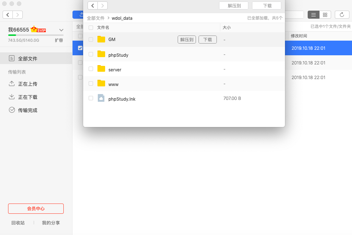
Task: Click the refresh icon
Action: tap(342, 15)
